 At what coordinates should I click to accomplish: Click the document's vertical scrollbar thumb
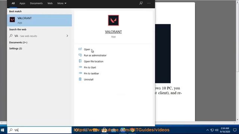click(238, 37)
